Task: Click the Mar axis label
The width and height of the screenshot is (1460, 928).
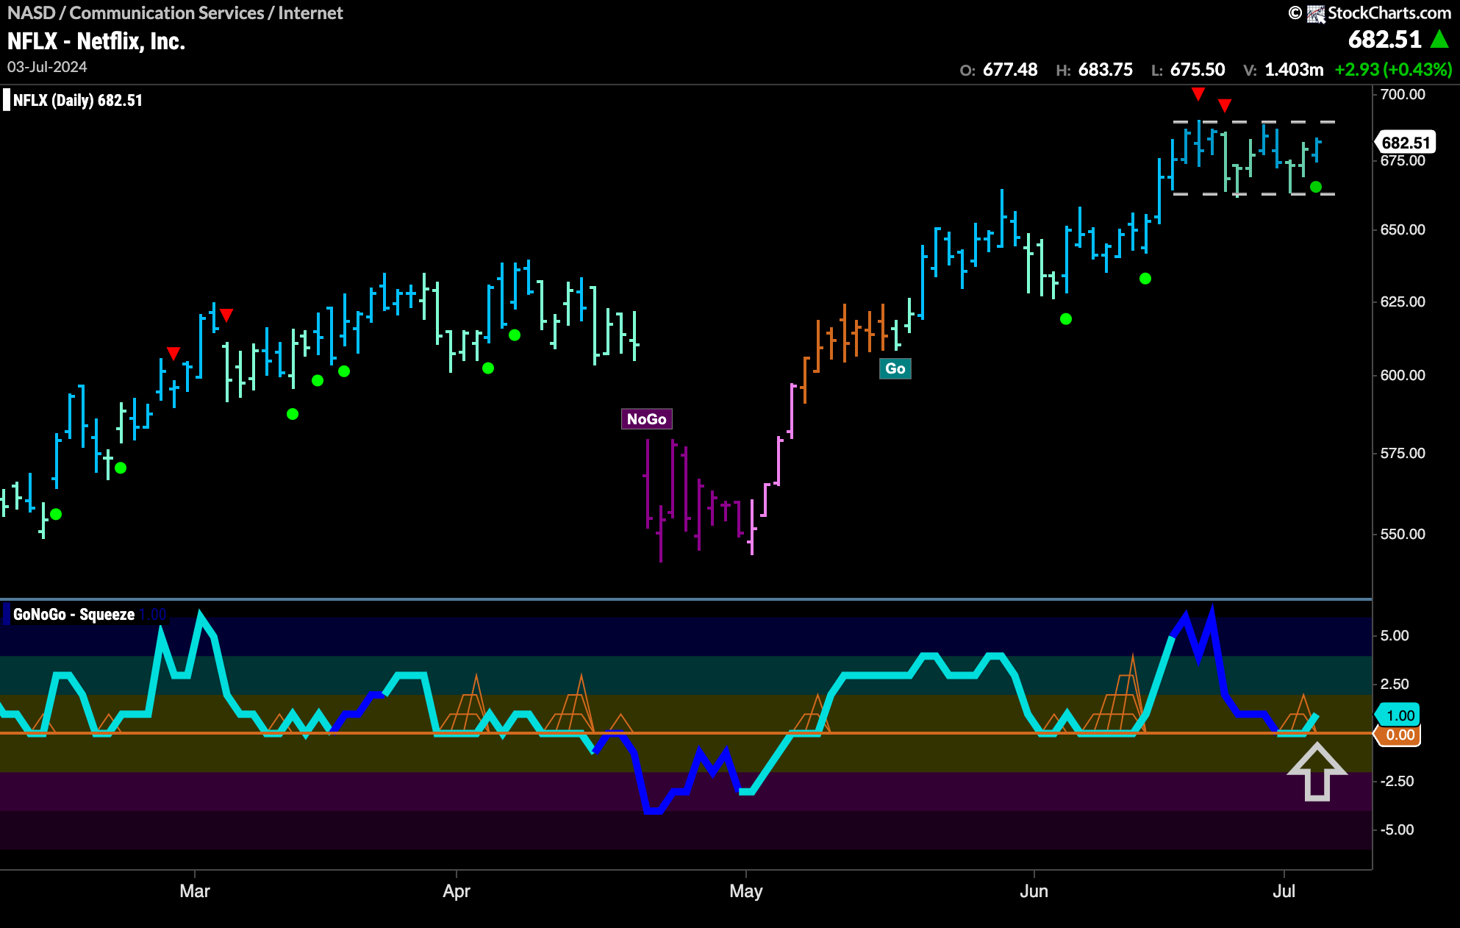Action: pyautogui.click(x=195, y=891)
